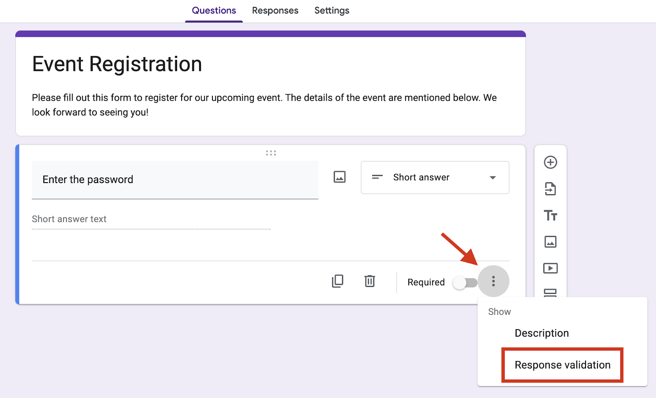This screenshot has width=656, height=398.
Task: Add section from the side toolbar
Action: [550, 292]
